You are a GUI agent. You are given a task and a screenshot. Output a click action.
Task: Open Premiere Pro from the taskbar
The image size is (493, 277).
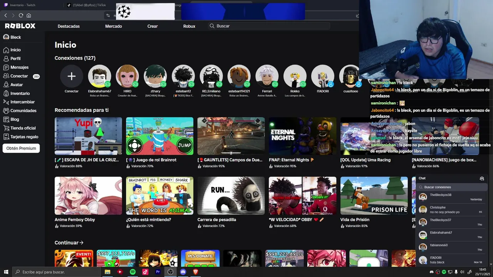tap(158, 272)
